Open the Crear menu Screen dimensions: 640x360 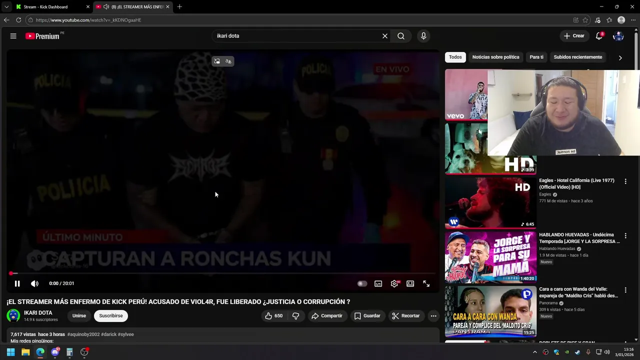574,36
